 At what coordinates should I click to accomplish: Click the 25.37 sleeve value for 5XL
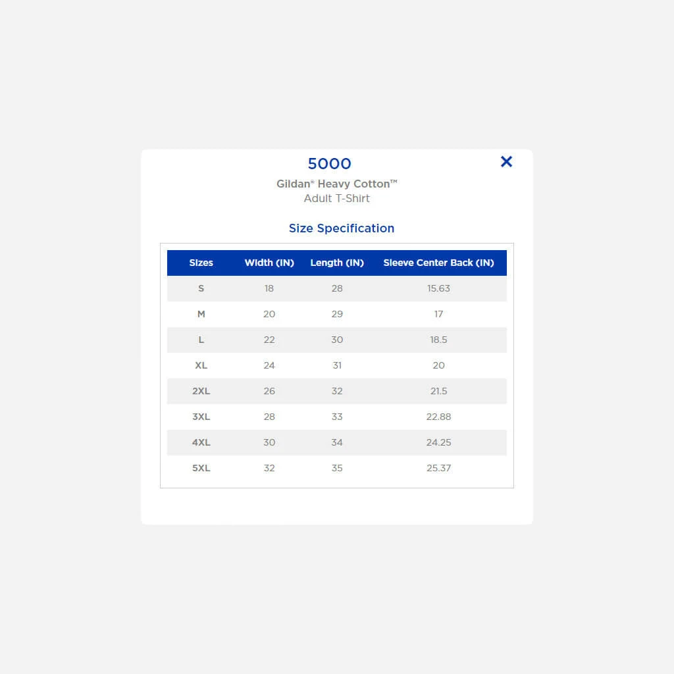click(x=438, y=468)
